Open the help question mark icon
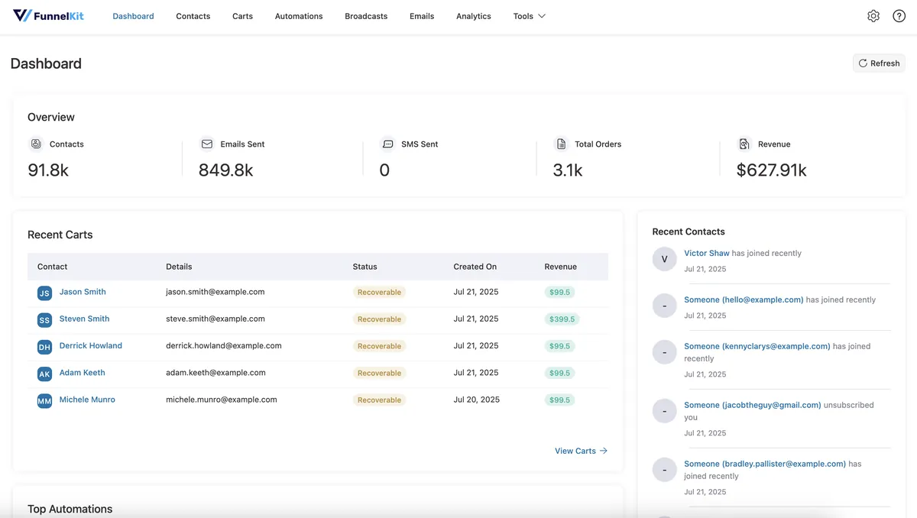 pos(899,16)
